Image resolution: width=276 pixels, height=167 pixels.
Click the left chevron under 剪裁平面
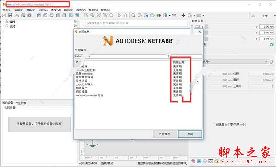point(202,27)
